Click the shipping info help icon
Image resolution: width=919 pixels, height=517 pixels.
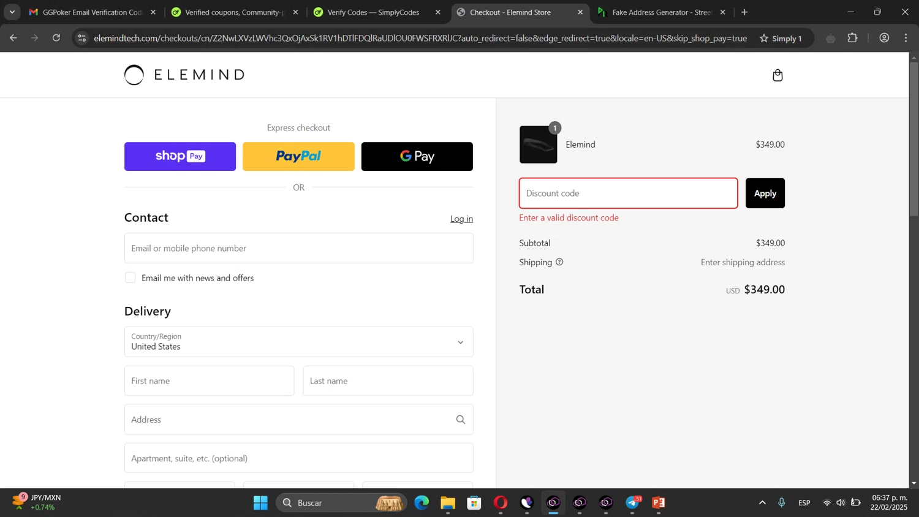[x=559, y=262]
